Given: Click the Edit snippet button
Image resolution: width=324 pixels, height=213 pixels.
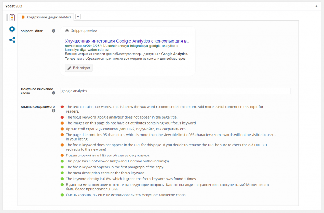Looking at the screenshot, I should pyautogui.click(x=79, y=68).
